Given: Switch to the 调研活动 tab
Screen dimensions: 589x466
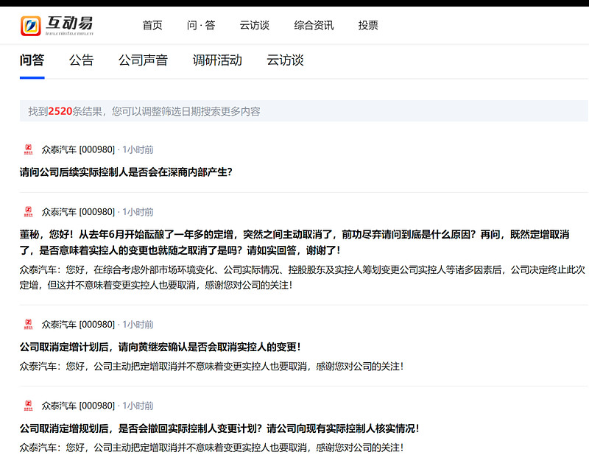Looking at the screenshot, I should [217, 60].
